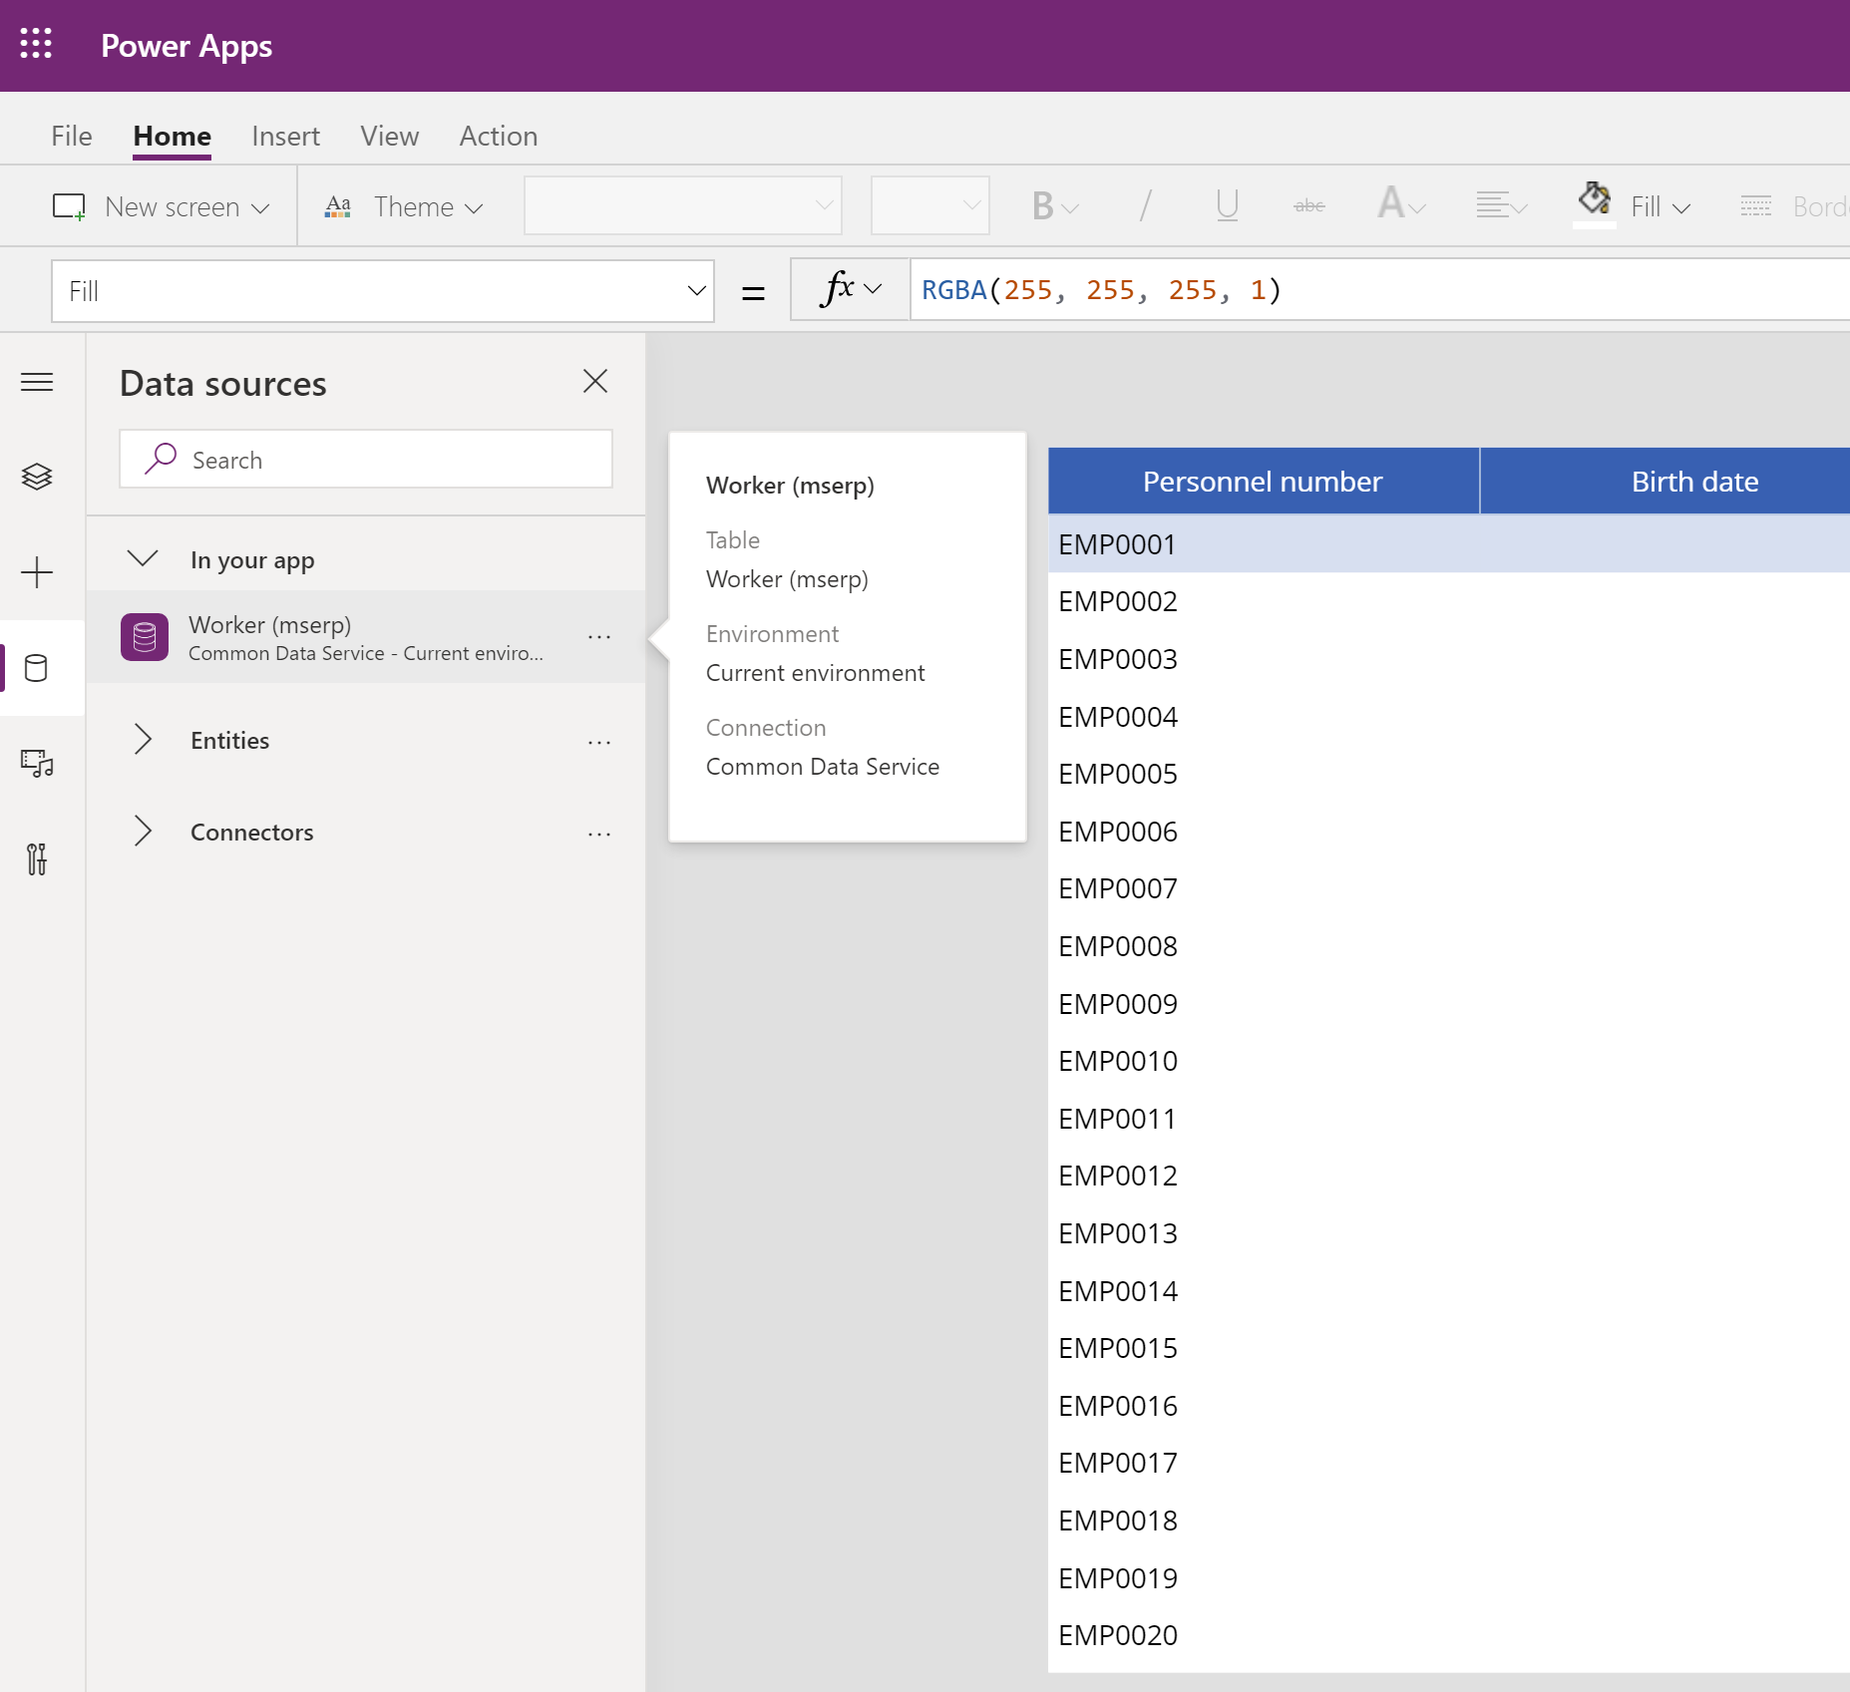Open the New screen dropdown
1850x1692 pixels.
coord(260,208)
